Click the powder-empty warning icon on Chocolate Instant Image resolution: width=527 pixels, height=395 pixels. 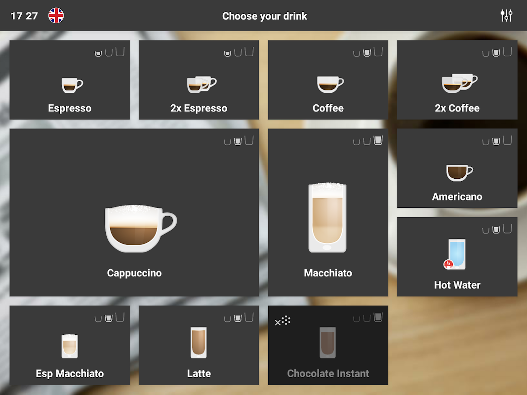click(283, 321)
